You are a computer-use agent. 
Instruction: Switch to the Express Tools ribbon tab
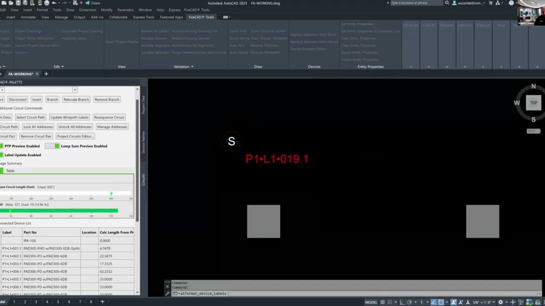pos(143,17)
